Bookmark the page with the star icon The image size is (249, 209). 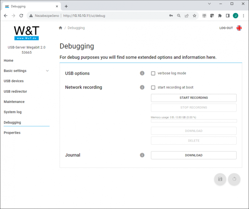tap(194, 15)
